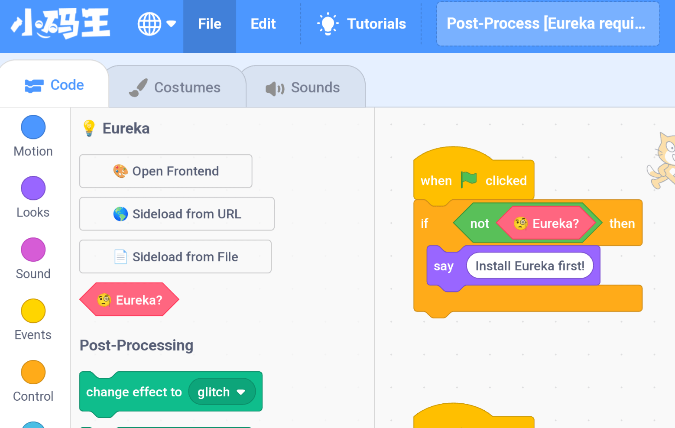Viewport: 675px width, 428px height.
Task: Open the File menu
Action: click(210, 24)
